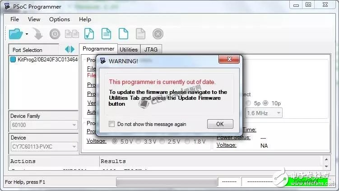Viewport: 339px width, 191px height.
Task: Select the KitProg2 port in list
Action: 43,60
